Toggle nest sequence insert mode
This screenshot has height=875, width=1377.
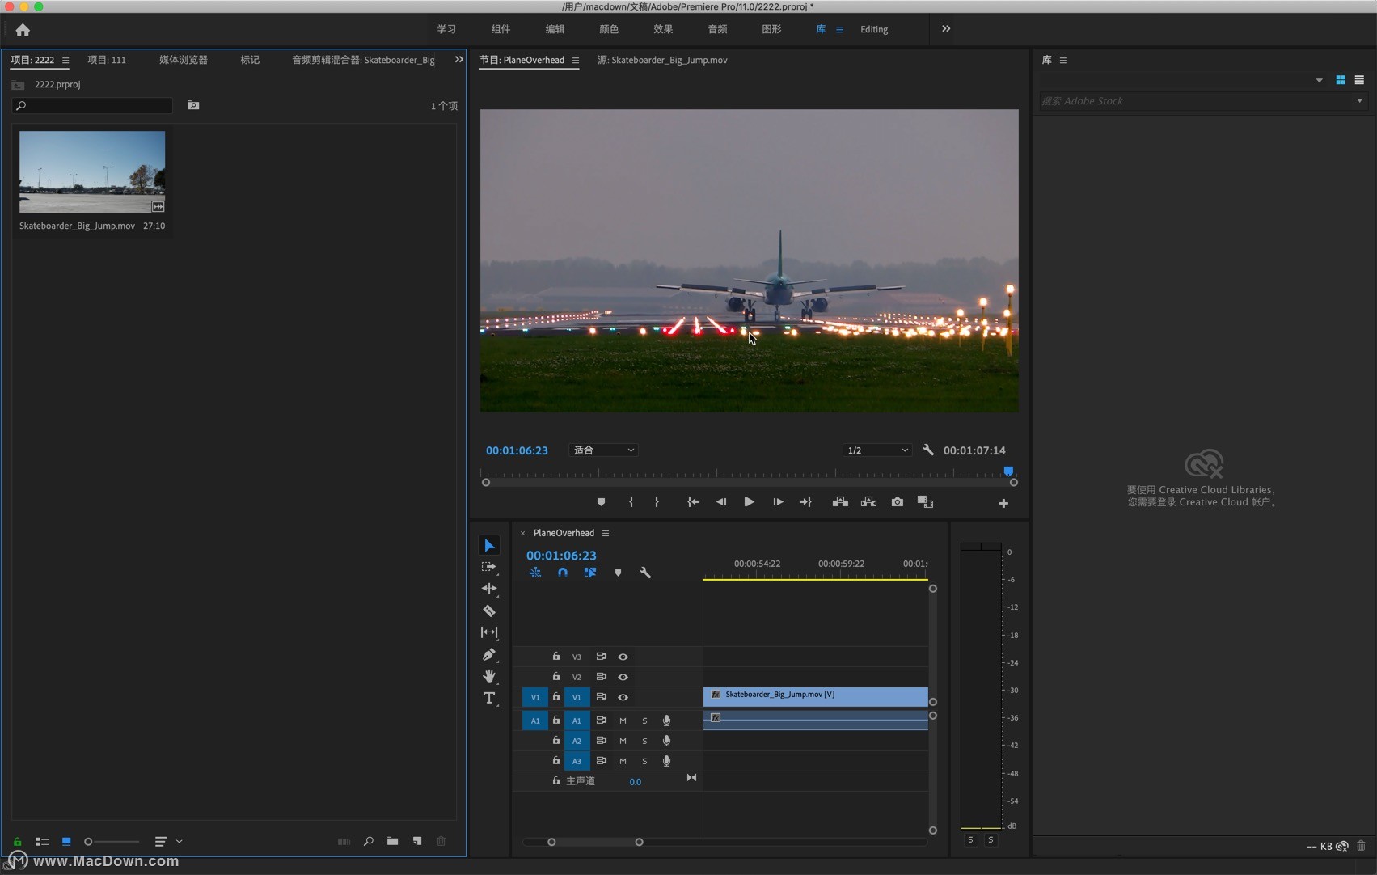point(535,573)
